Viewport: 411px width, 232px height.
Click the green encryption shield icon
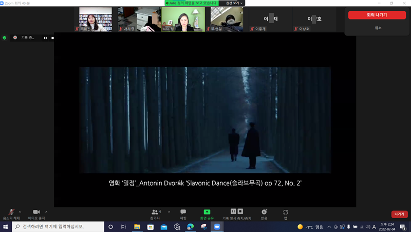(5, 38)
